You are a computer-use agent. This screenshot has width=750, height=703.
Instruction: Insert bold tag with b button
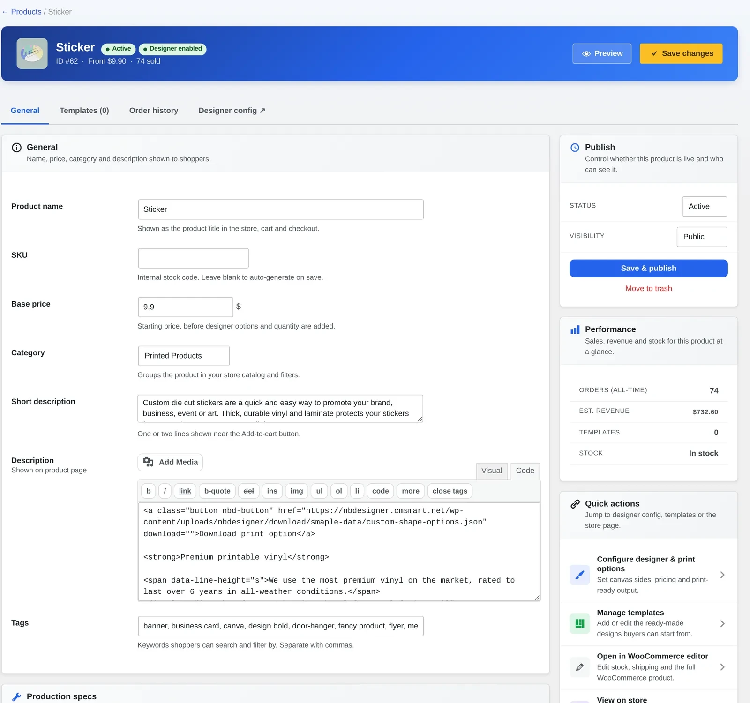(x=149, y=491)
